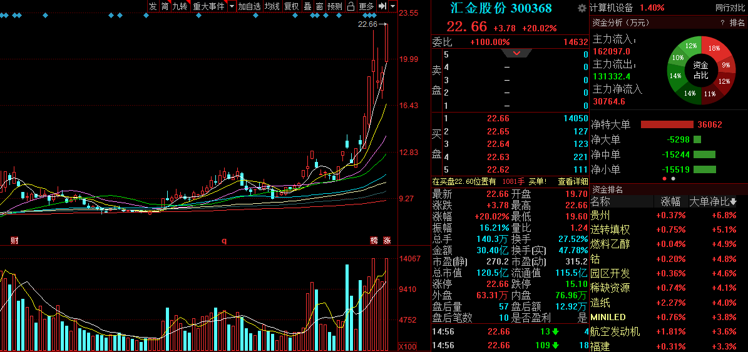Click the q marker on chart

(x=223, y=241)
